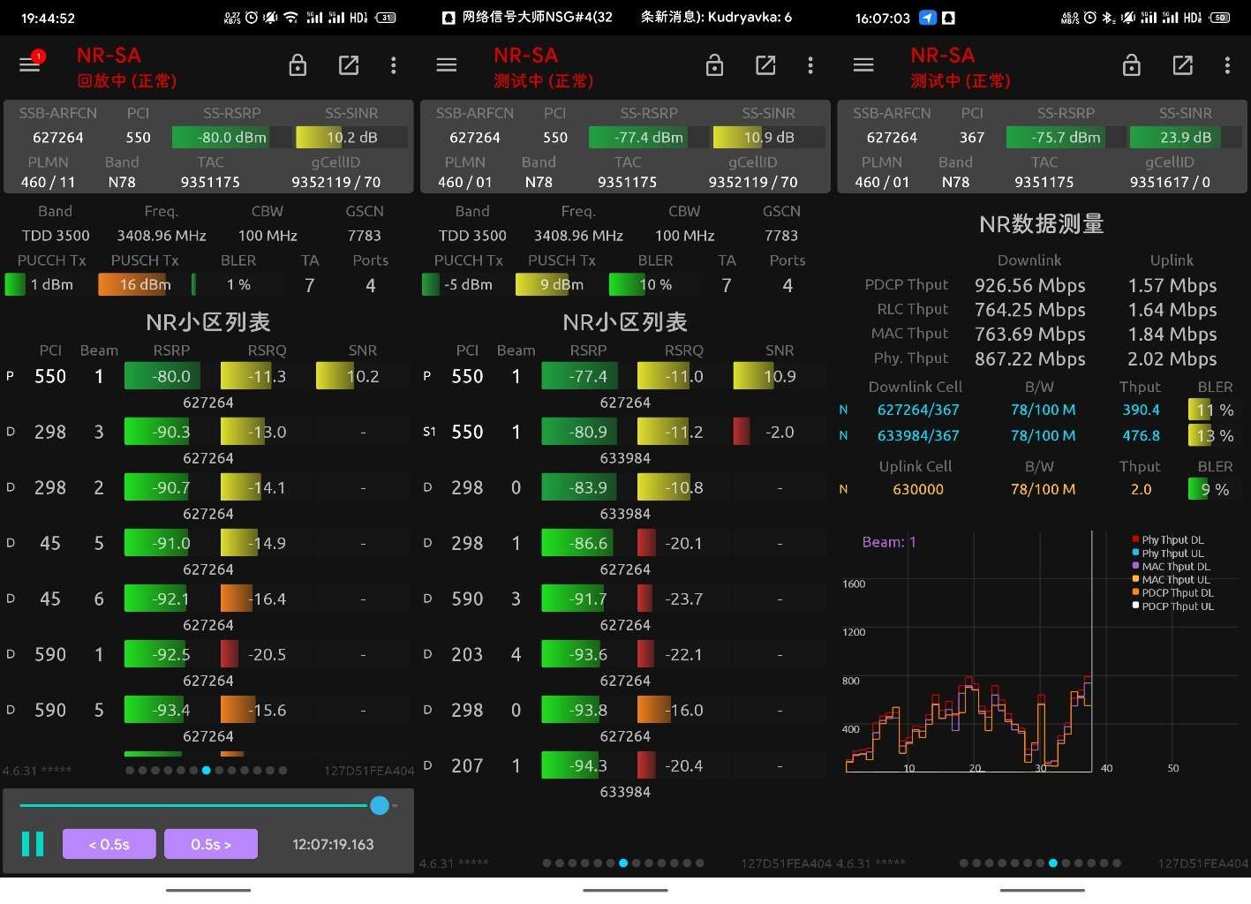Click the NR数据测量 heading
The image size is (1251, 904).
[x=1042, y=224]
